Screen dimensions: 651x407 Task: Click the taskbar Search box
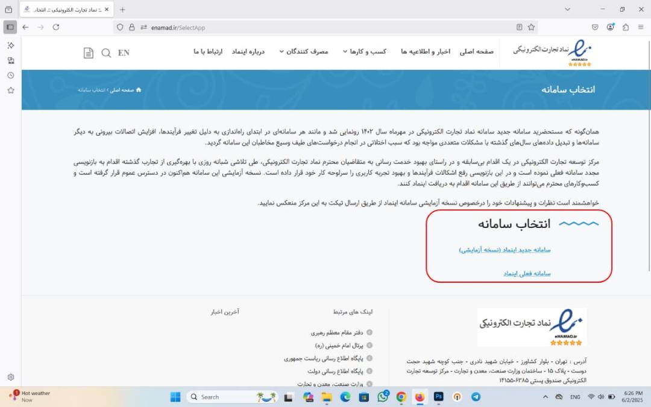coord(233,397)
